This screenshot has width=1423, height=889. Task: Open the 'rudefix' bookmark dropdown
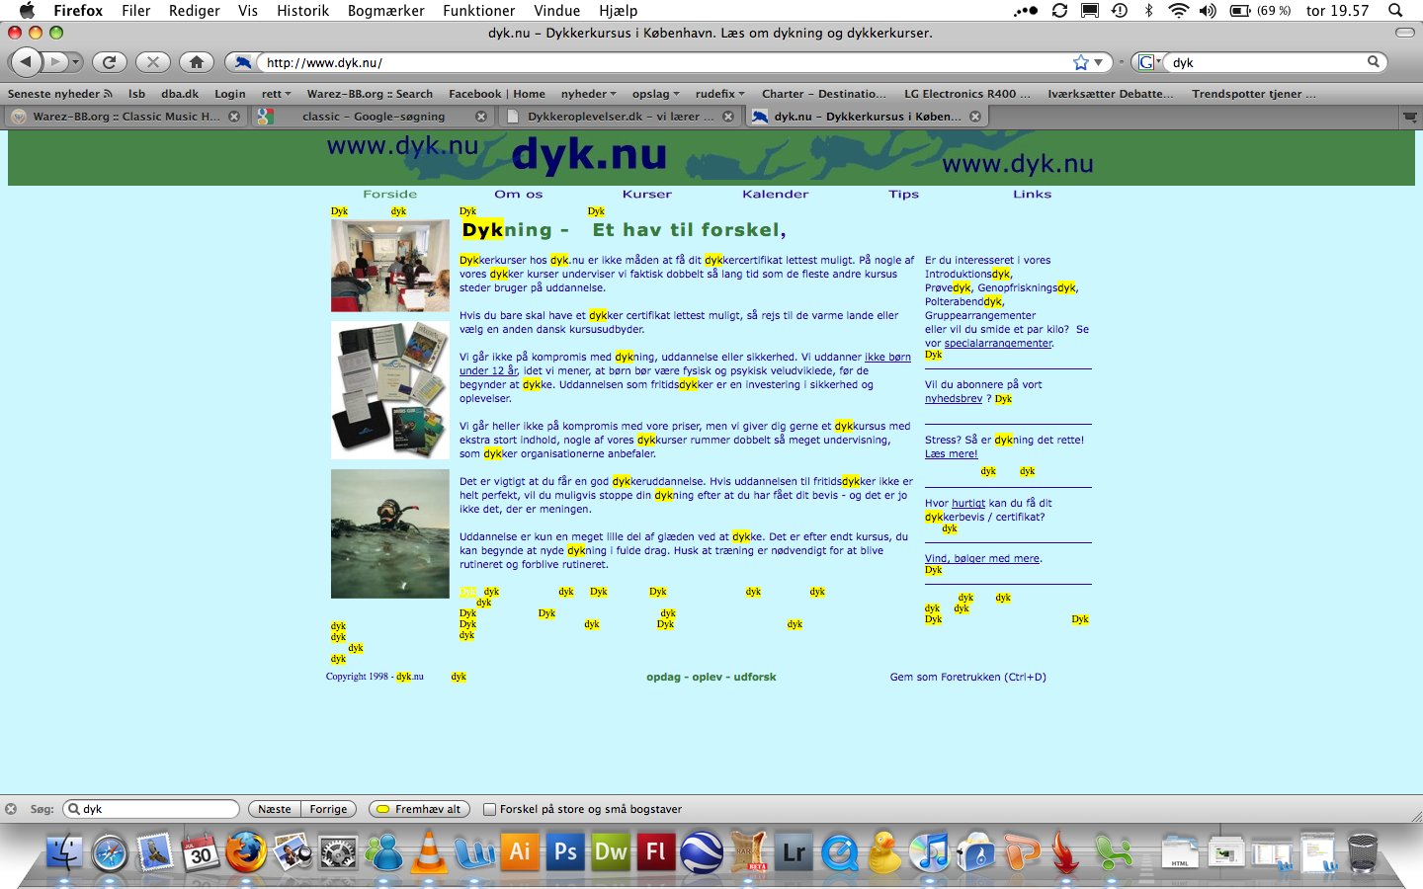[719, 94]
